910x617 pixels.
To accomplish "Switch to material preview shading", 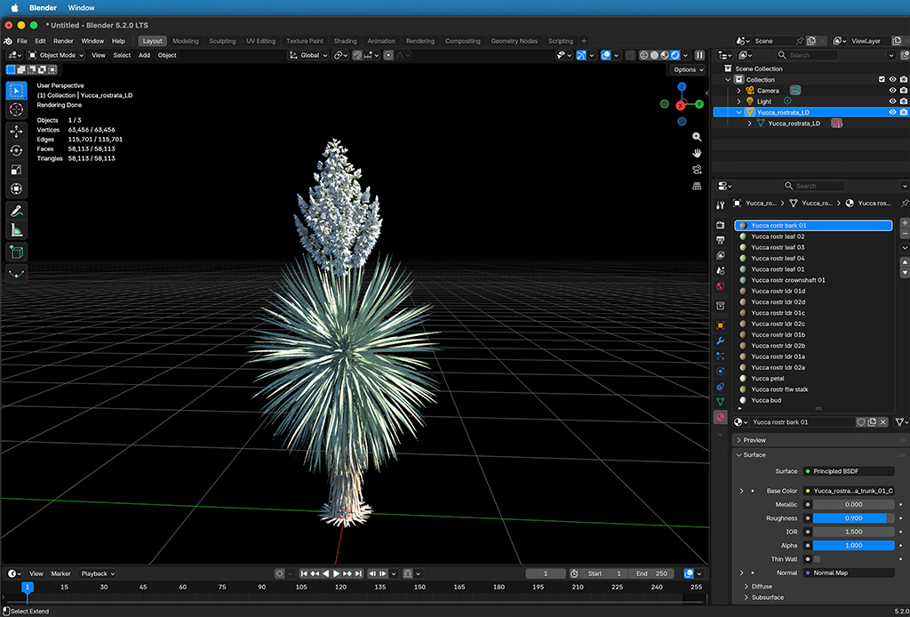I will 665,55.
